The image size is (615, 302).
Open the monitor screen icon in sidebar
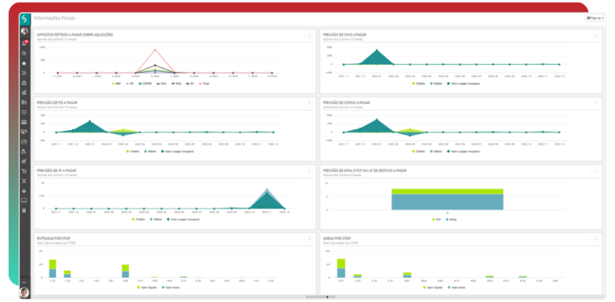click(24, 201)
